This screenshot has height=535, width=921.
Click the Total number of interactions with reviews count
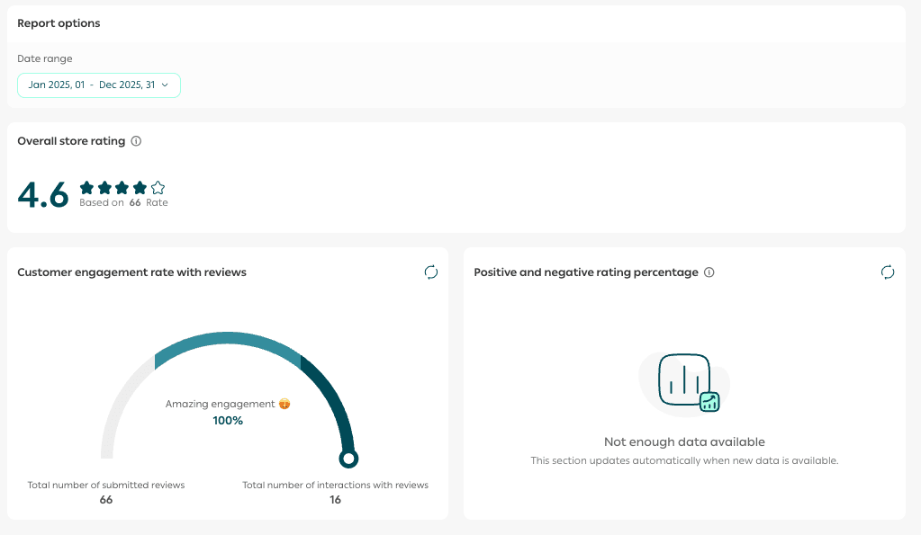coord(335,500)
